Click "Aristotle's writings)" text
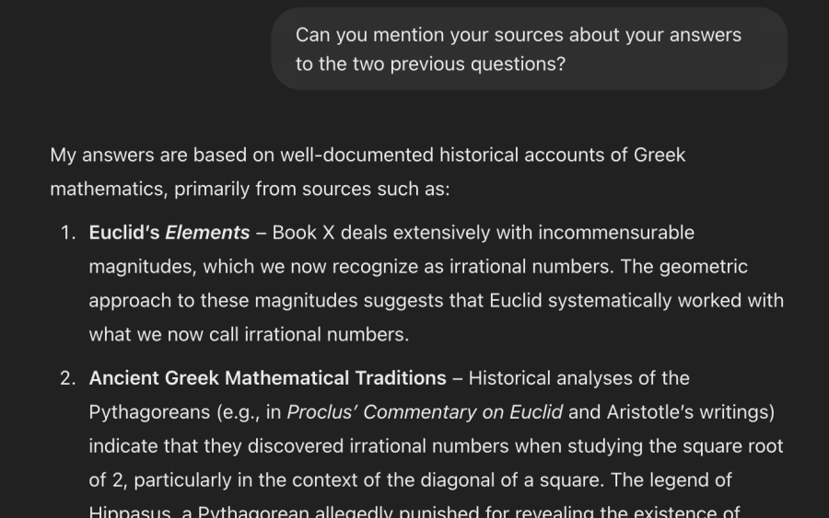Image resolution: width=829 pixels, height=518 pixels. point(691,412)
